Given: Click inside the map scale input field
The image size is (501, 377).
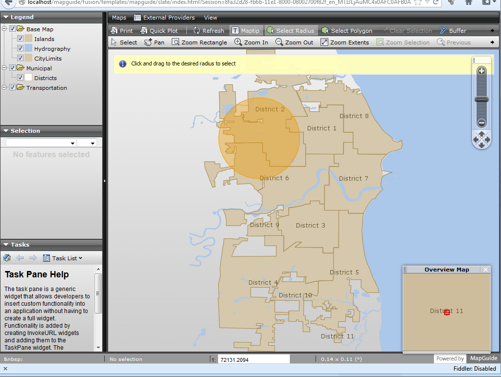Looking at the screenshot, I should (x=253, y=358).
